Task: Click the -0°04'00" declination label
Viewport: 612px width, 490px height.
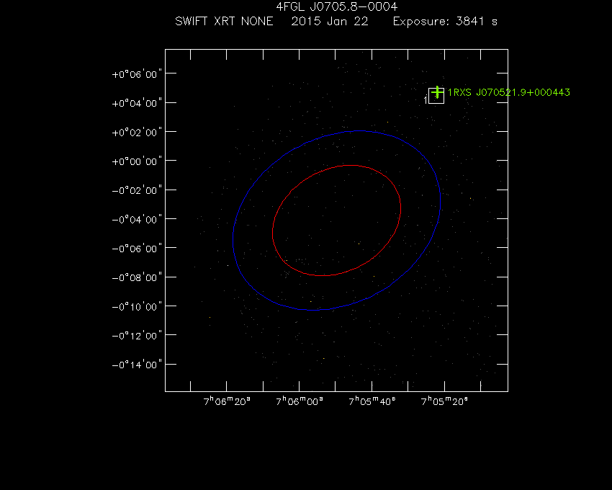Action: pos(137,220)
